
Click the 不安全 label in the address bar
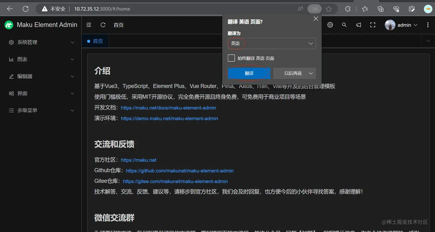pos(58,9)
